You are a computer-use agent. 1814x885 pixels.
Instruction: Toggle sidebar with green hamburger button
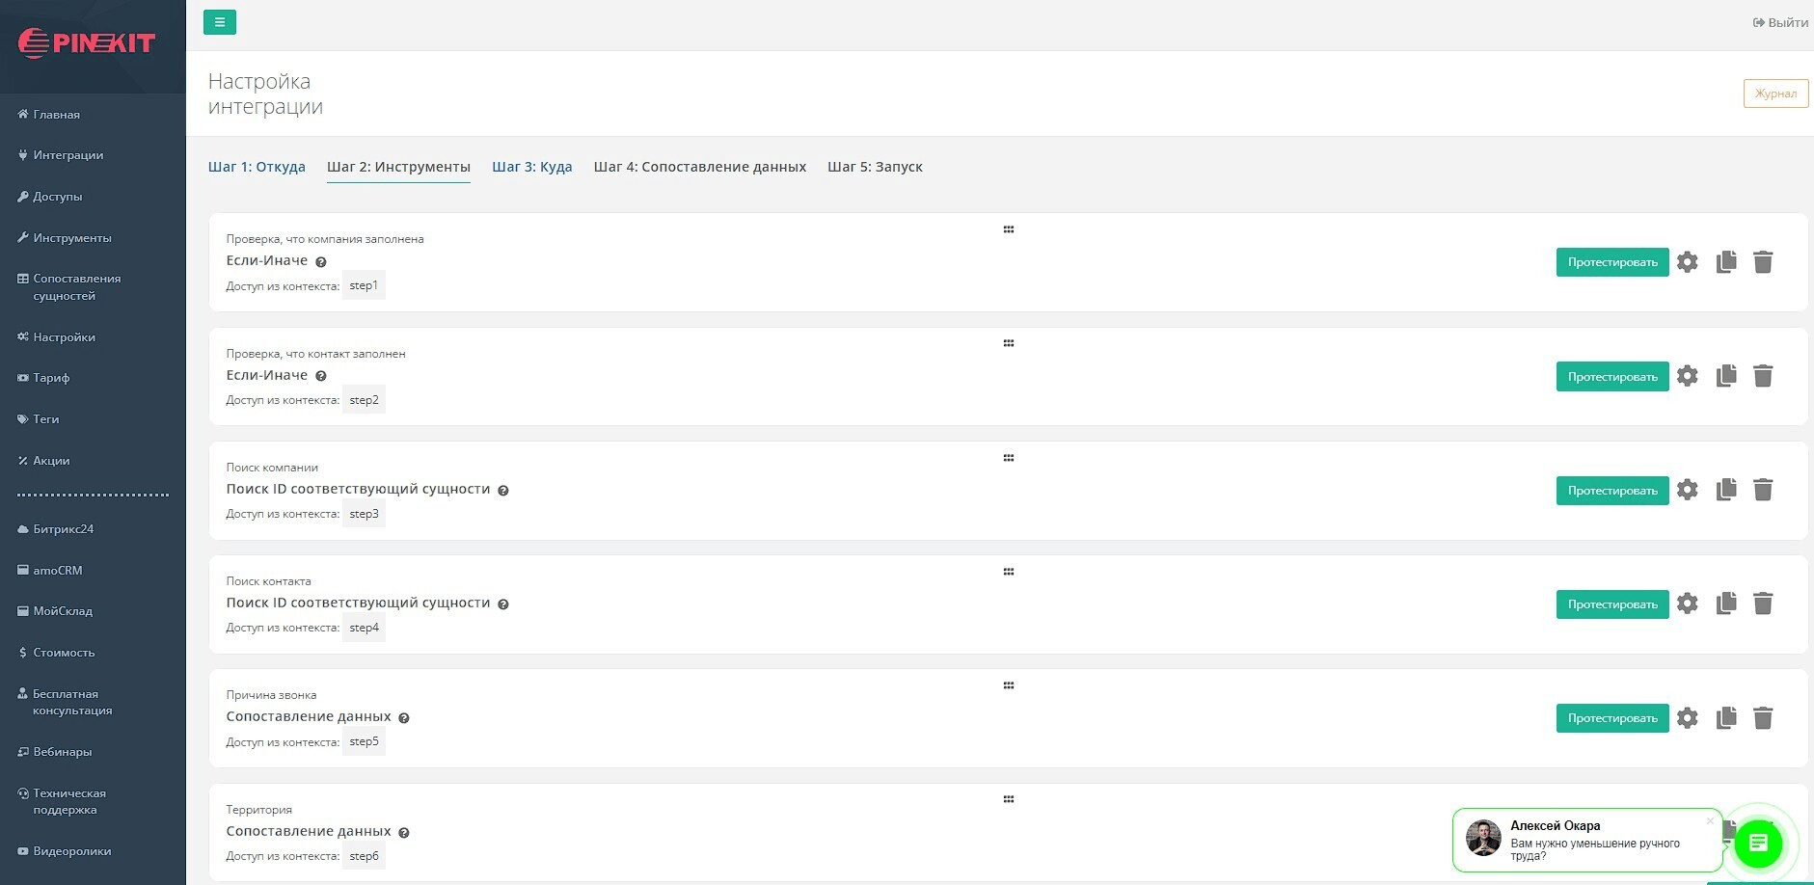pyautogui.click(x=220, y=22)
